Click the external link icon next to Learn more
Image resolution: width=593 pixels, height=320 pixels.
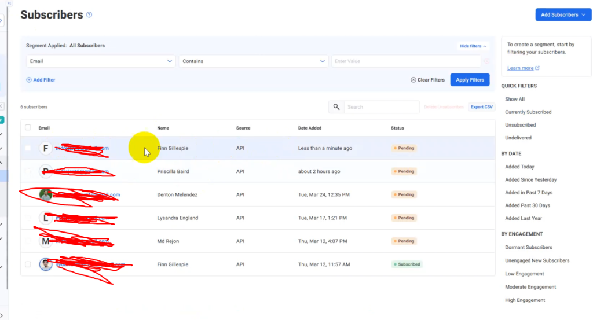537,68
